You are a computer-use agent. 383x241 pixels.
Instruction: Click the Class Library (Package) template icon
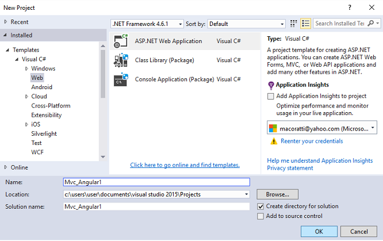[x=121, y=60]
